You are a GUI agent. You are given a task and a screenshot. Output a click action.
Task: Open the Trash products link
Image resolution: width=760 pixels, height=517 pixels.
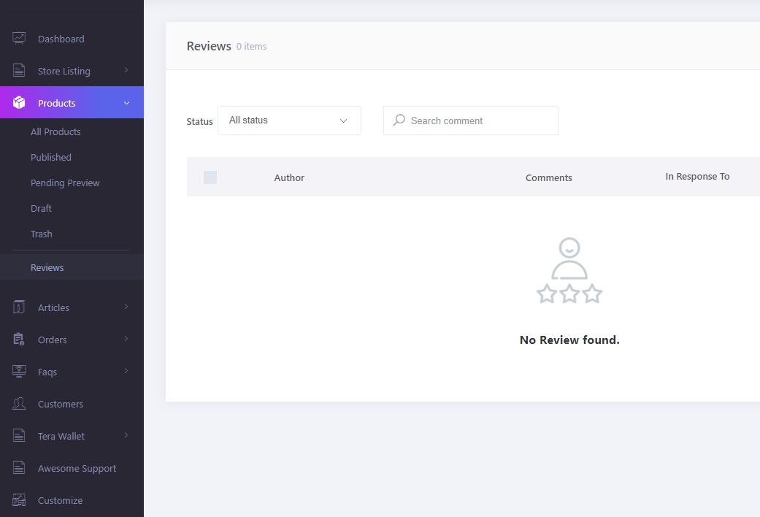(x=42, y=234)
